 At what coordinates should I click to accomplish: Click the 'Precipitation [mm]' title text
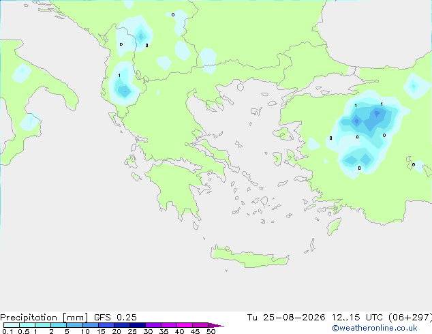(x=44, y=318)
